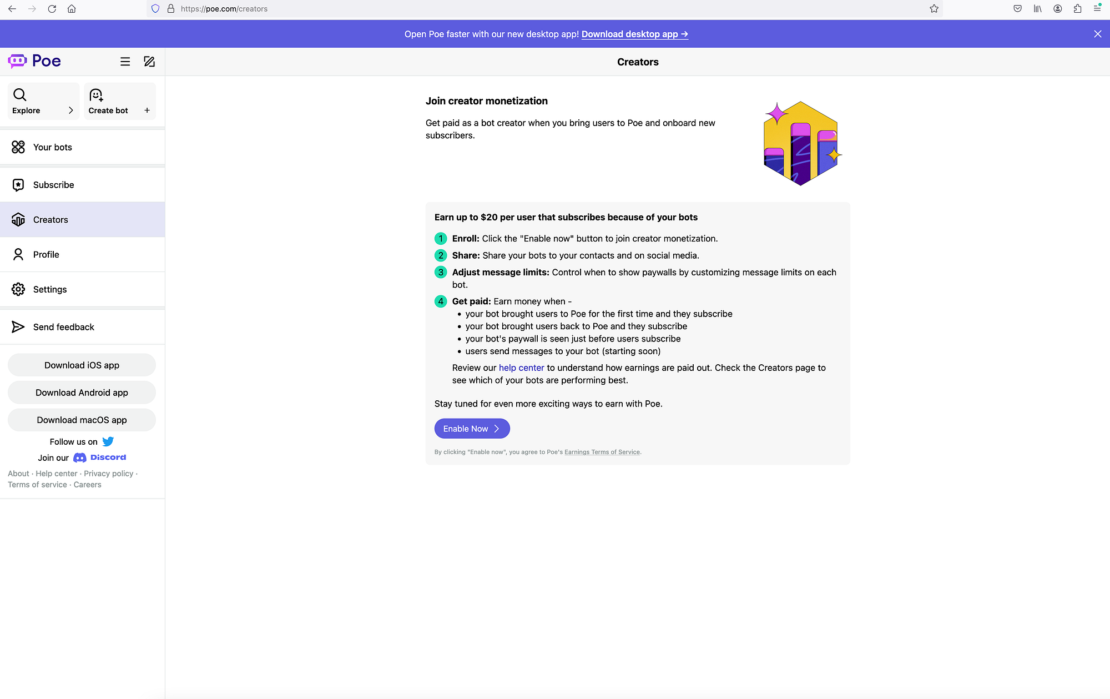The width and height of the screenshot is (1110, 699).
Task: Open the Firefox account icon
Action: (x=1058, y=9)
